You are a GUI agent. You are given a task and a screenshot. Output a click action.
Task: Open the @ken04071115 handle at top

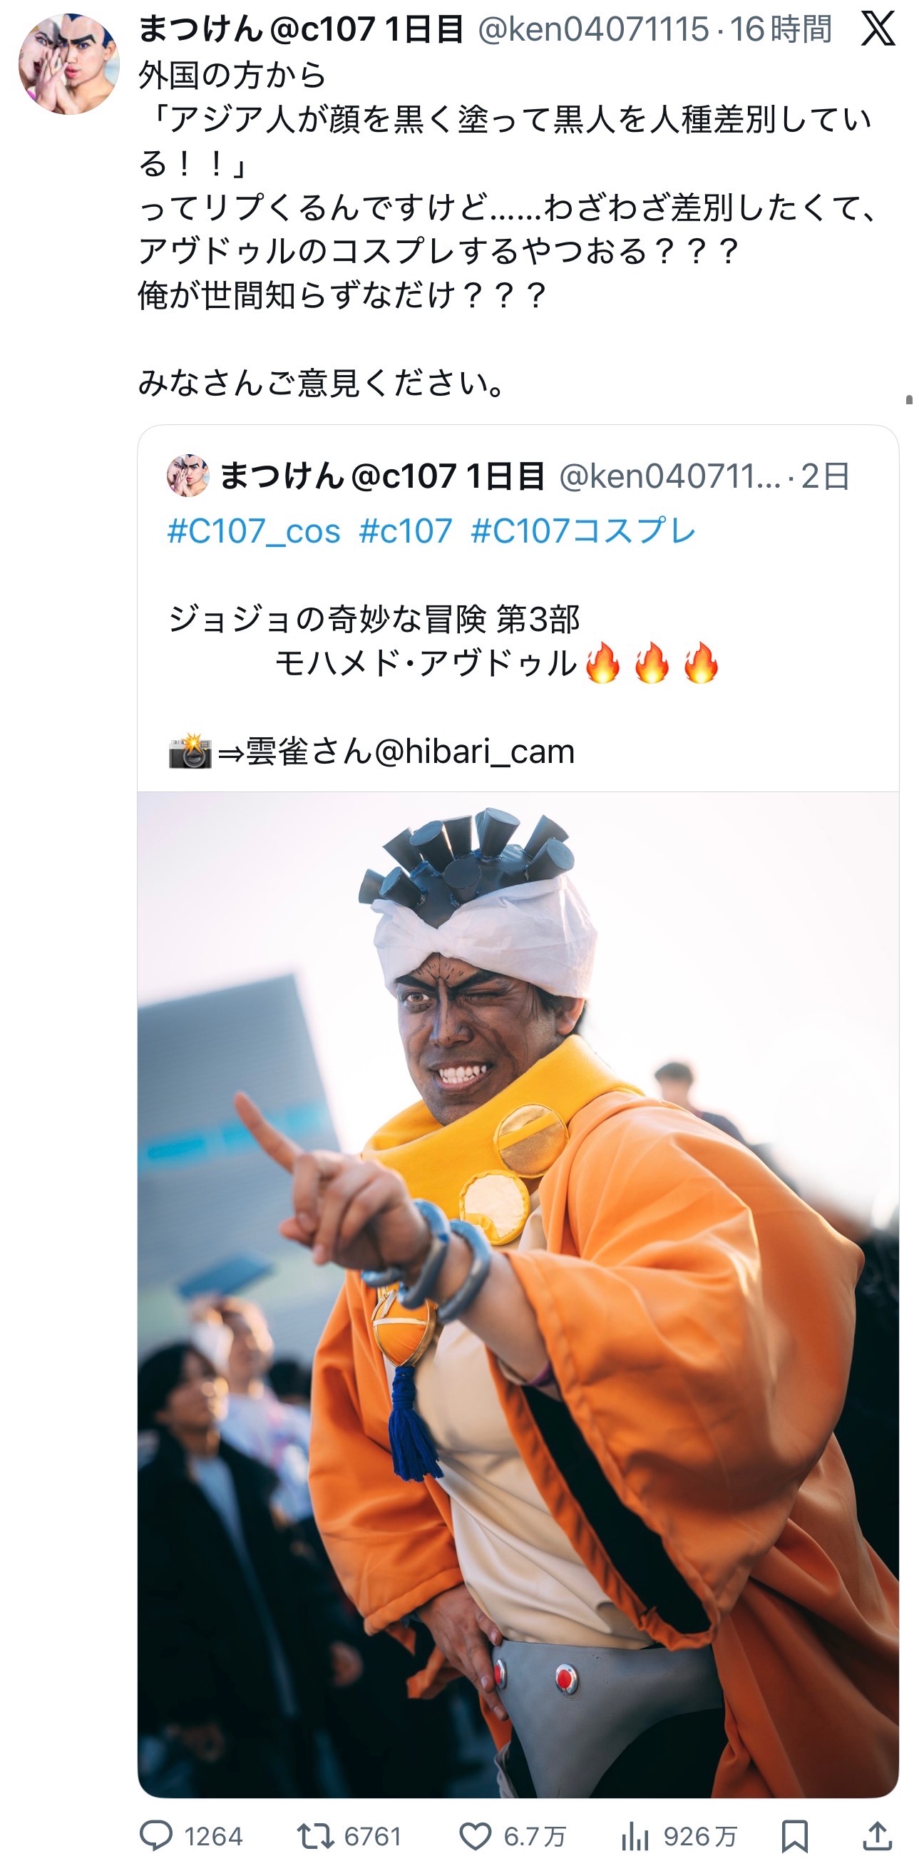[x=593, y=30]
